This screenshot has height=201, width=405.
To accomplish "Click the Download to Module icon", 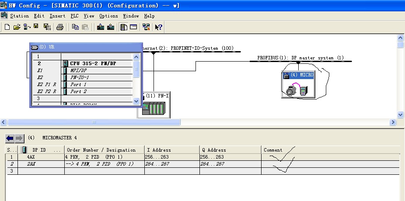I will tap(101, 27).
